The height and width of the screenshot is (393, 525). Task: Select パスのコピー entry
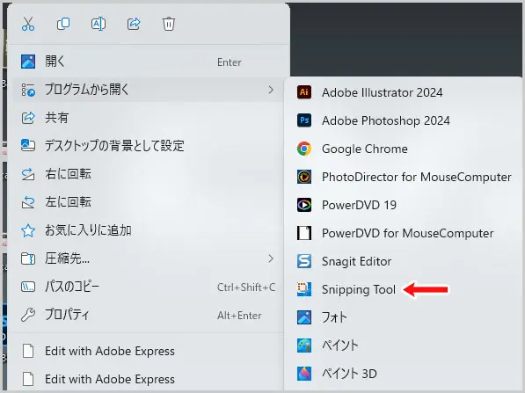click(148, 287)
